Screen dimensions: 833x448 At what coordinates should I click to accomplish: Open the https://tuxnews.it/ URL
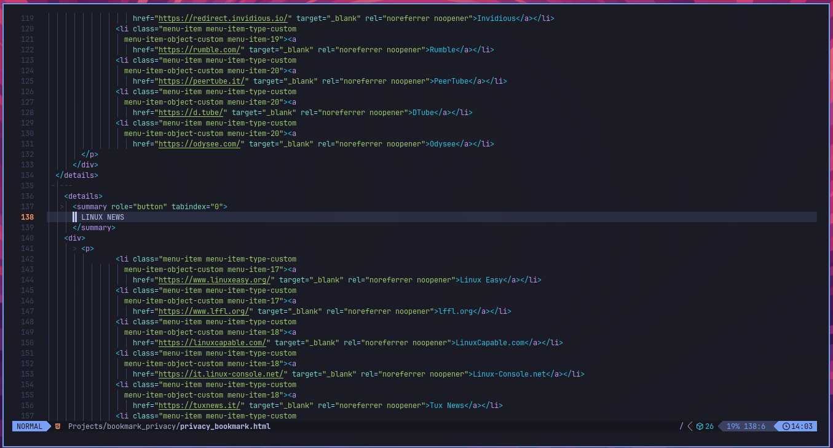(x=199, y=406)
